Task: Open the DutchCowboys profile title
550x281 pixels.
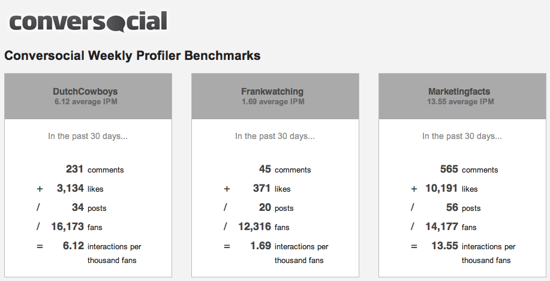Action: click(85, 92)
